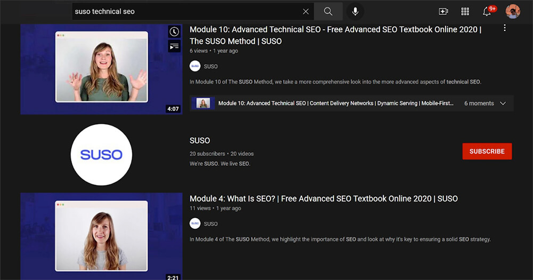Click the 4:07 duration badge

pos(173,109)
